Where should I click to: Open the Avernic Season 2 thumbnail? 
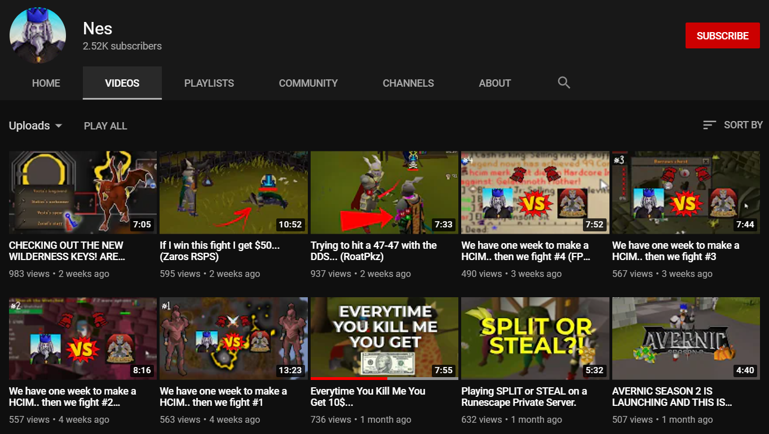[x=686, y=338]
